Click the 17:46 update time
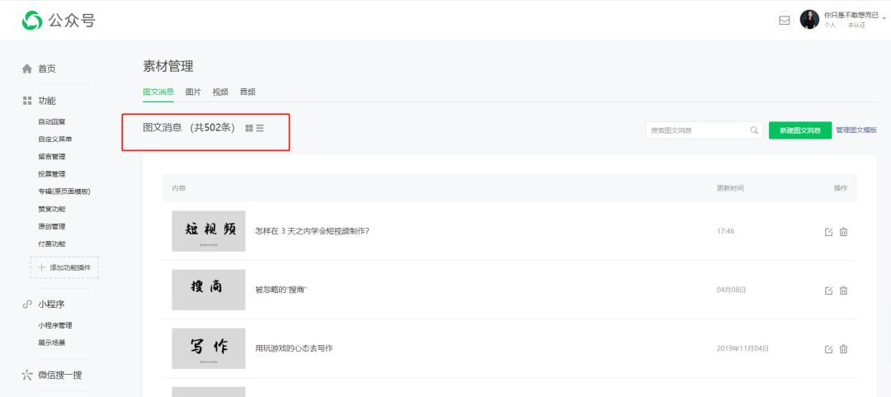The width and height of the screenshot is (891, 397). click(x=726, y=231)
